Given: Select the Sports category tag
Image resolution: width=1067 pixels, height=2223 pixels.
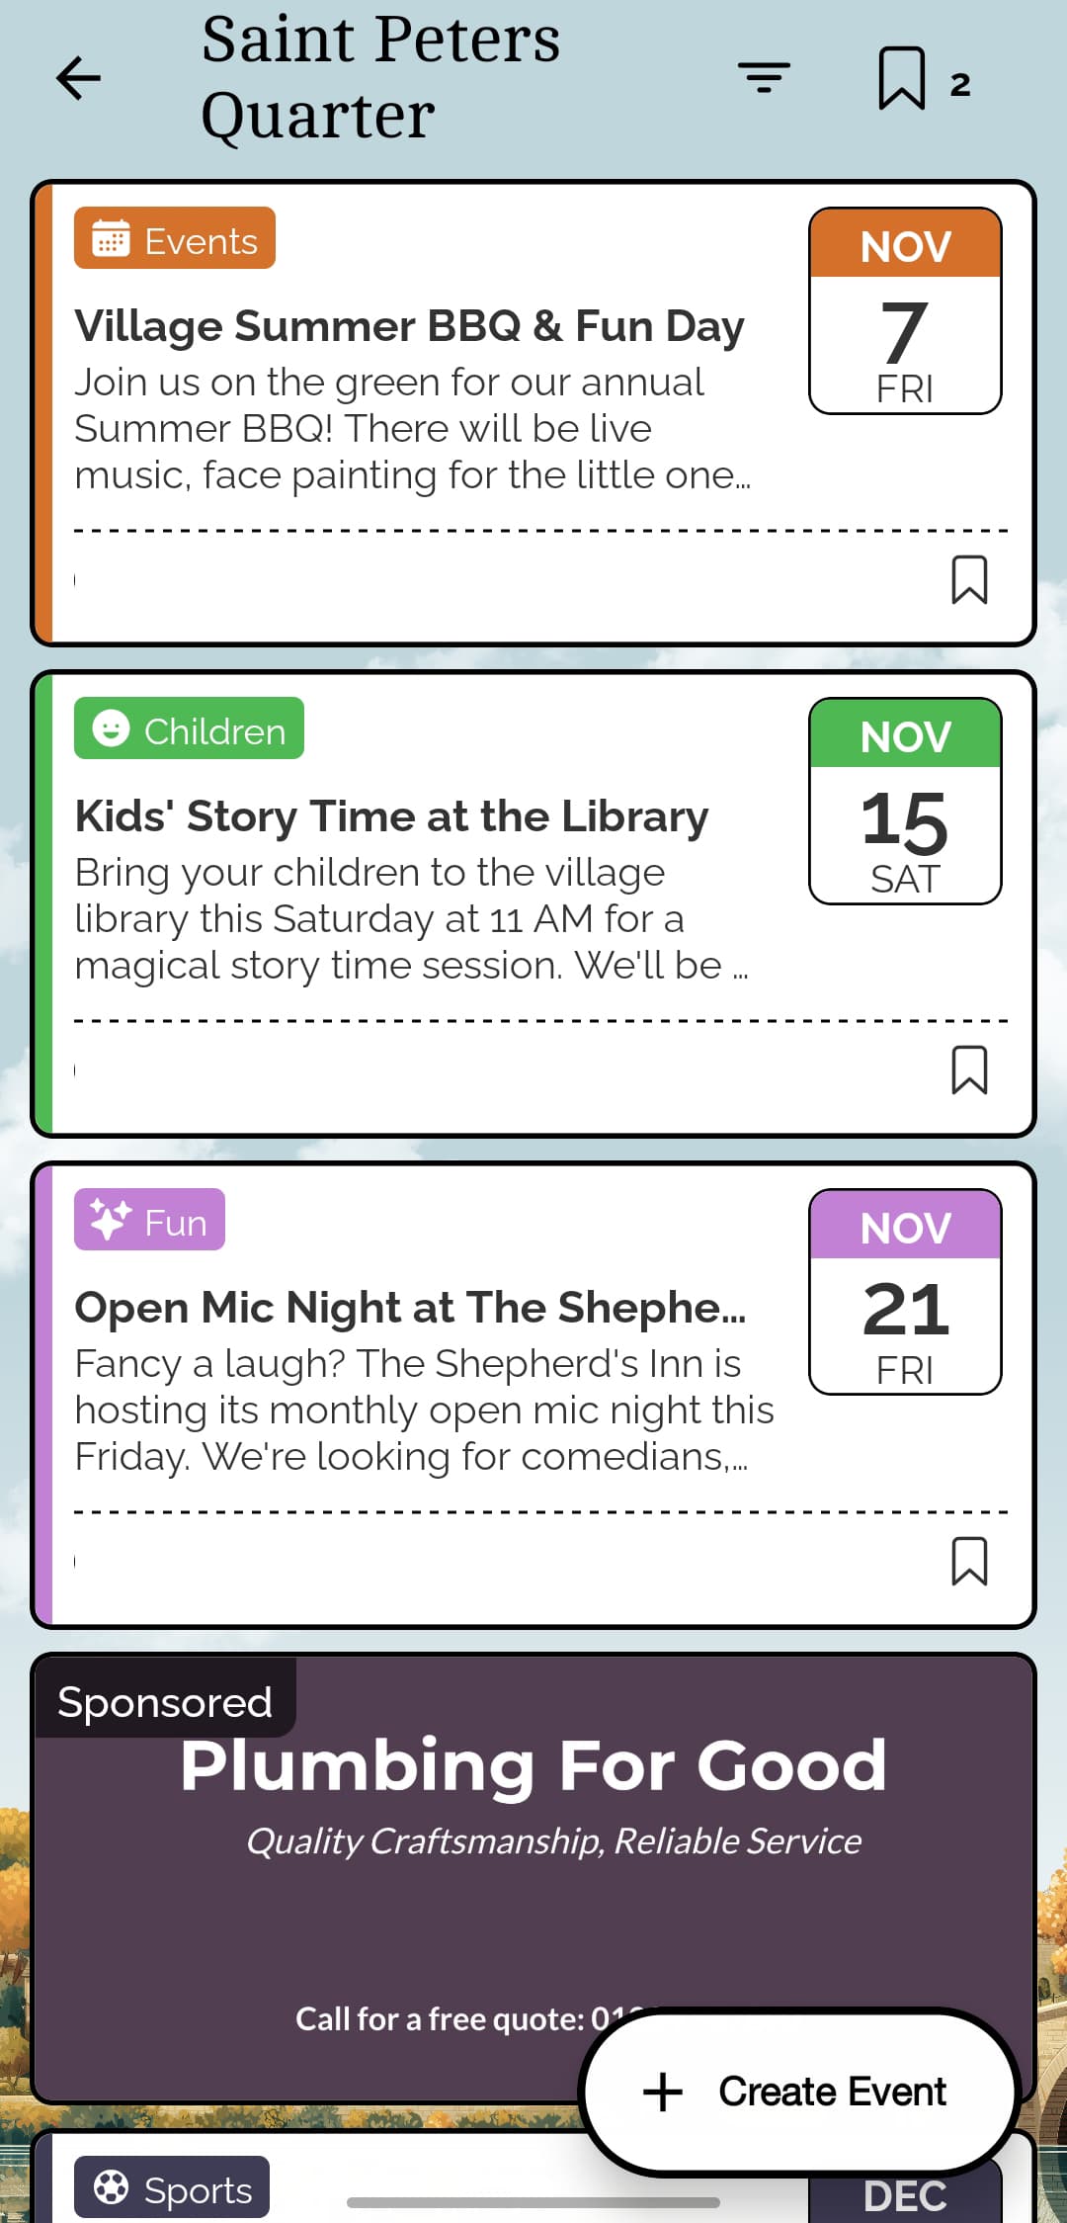Looking at the screenshot, I should 172,2188.
